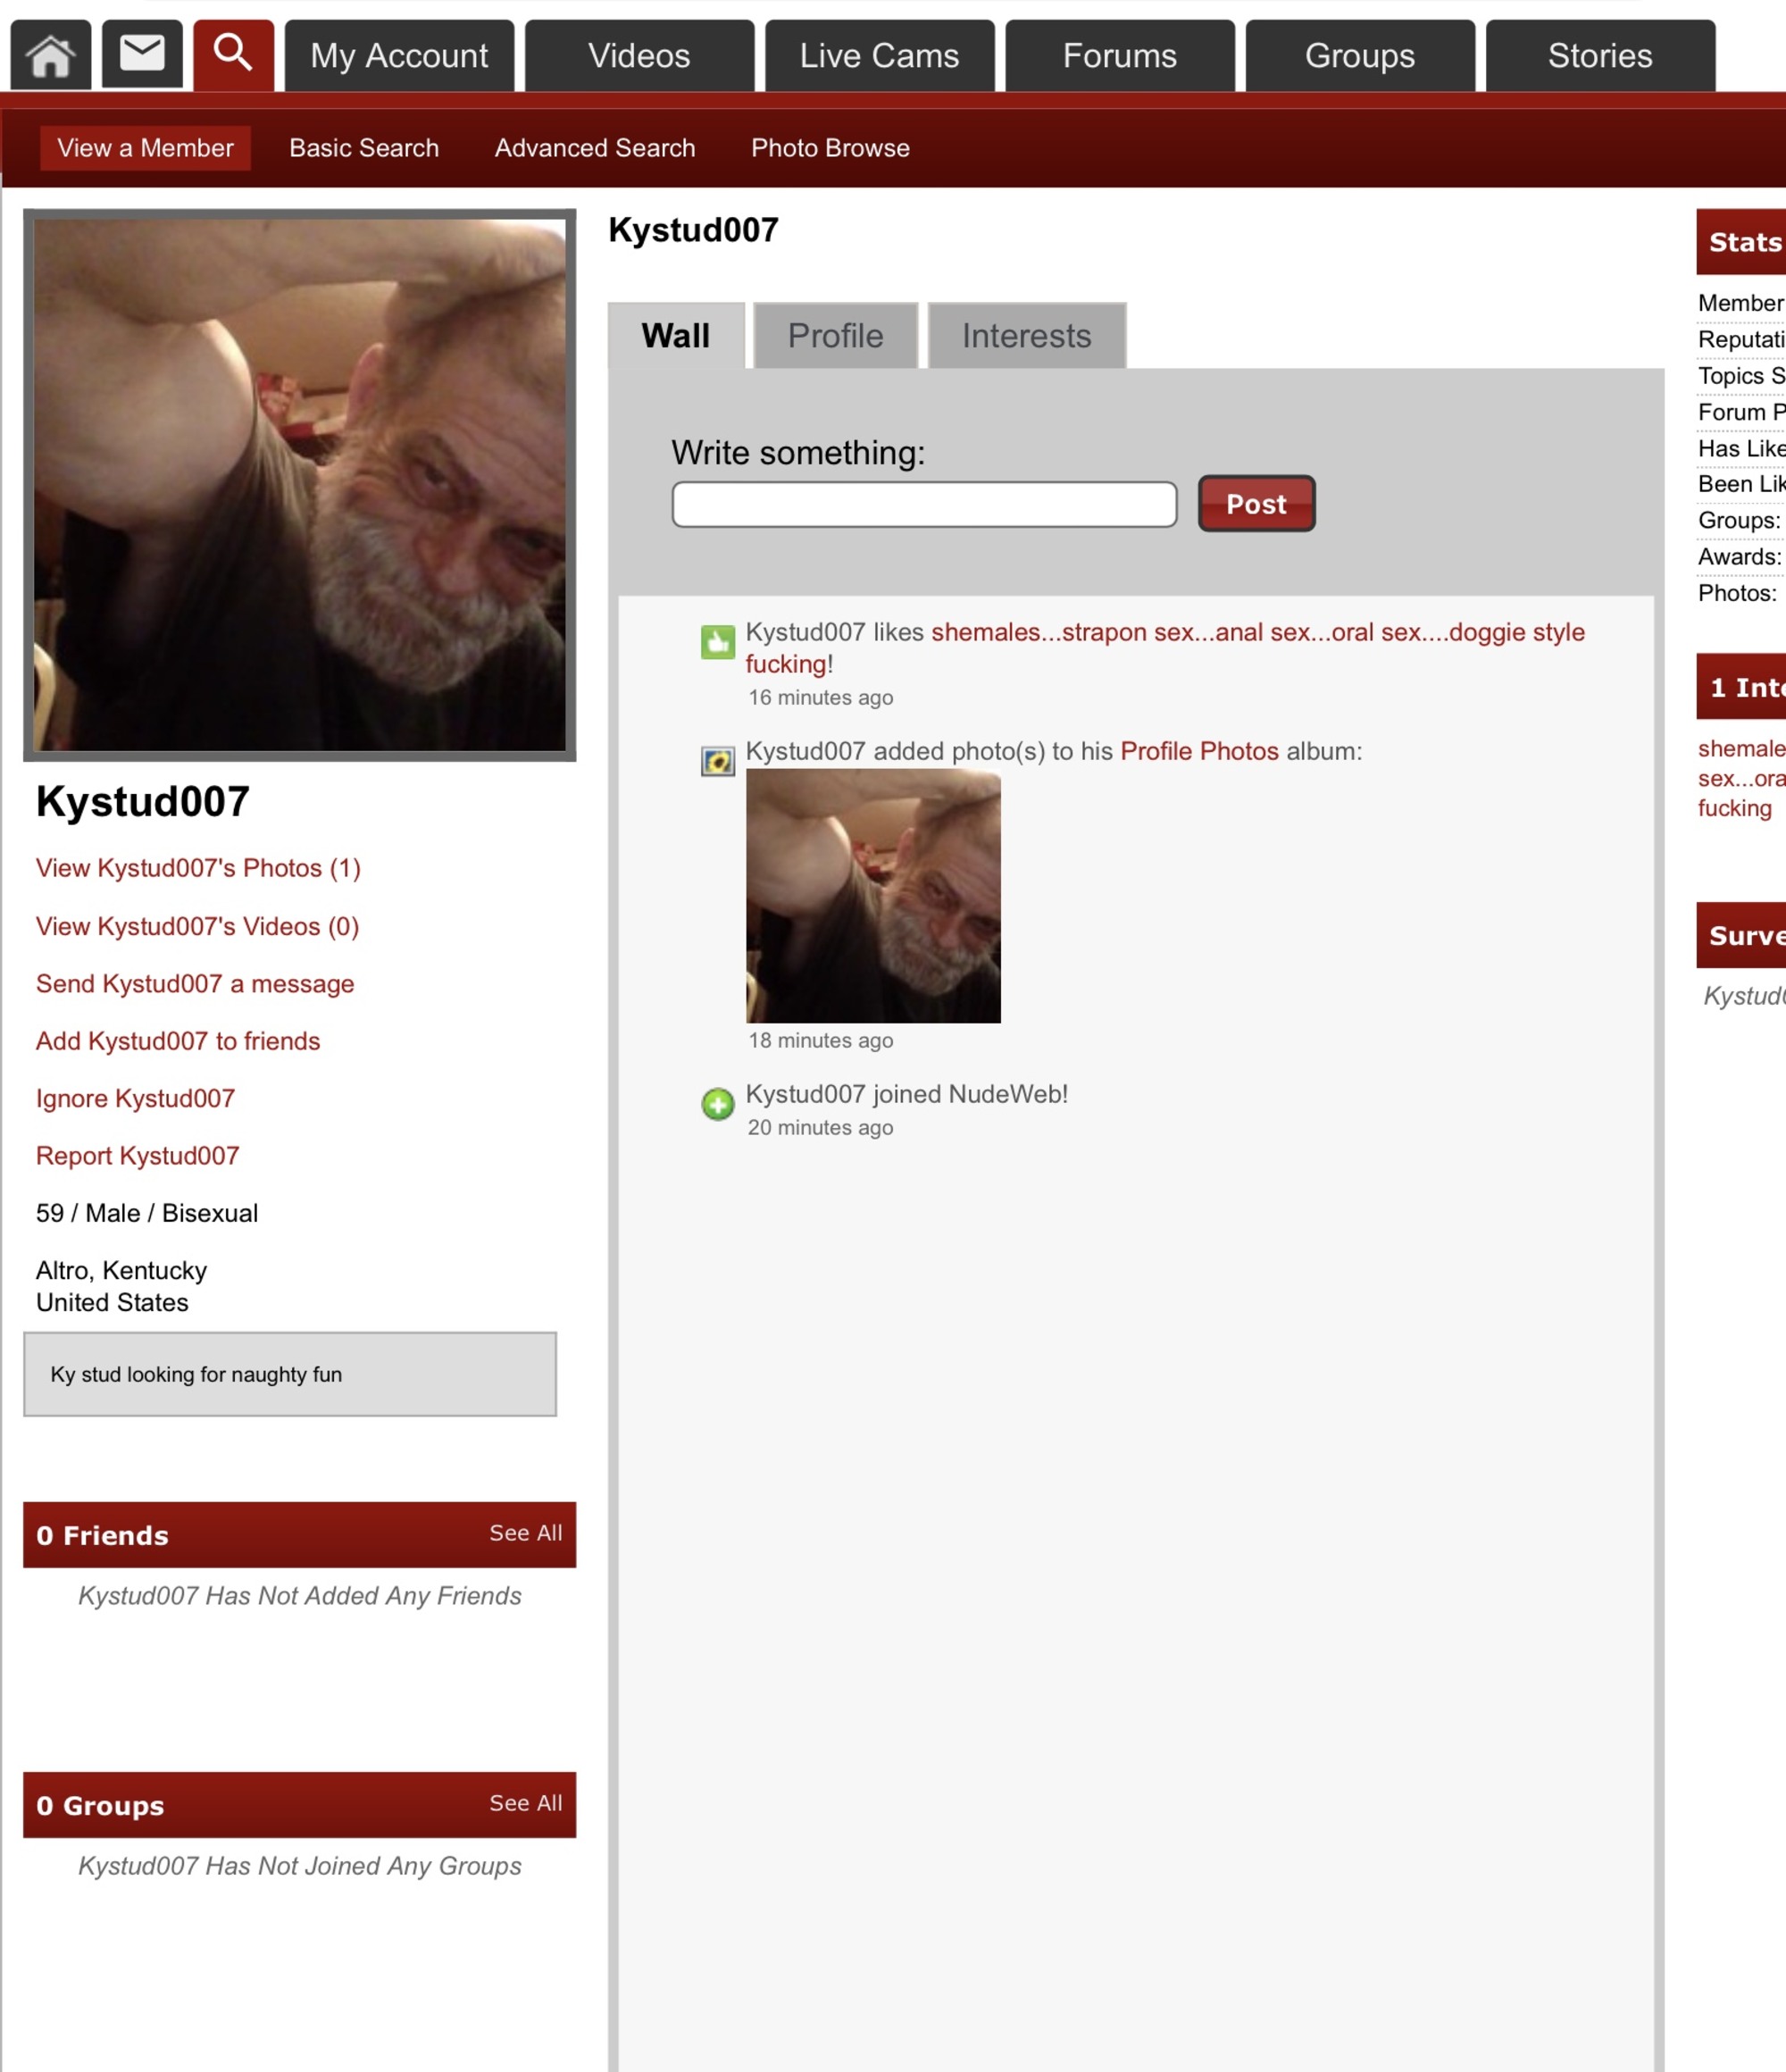Open the wall photo thumbnail
The image size is (1786, 2072).
pyautogui.click(x=873, y=896)
